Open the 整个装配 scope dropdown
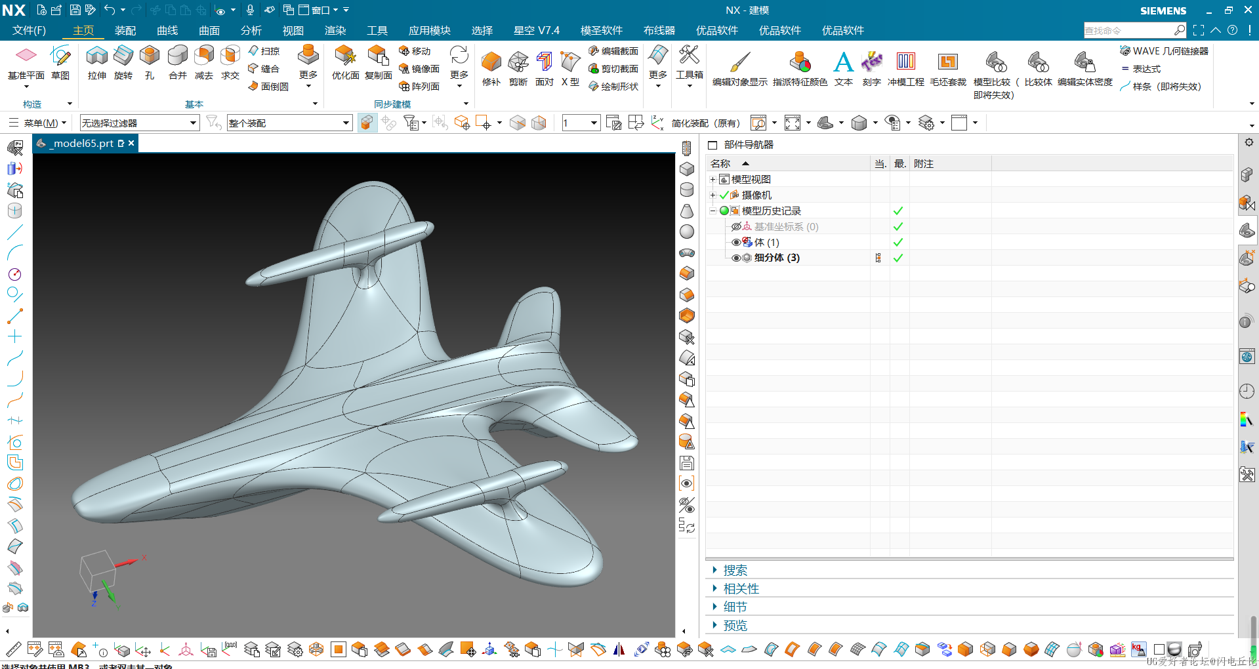Screen dimensions: 1259x669 [289, 123]
